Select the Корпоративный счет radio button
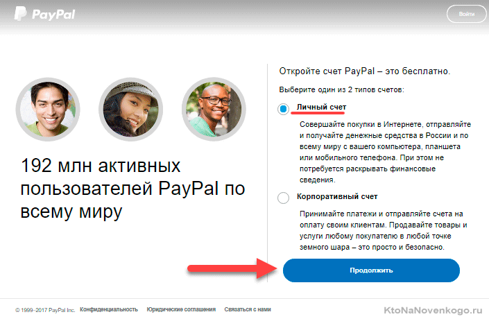This screenshot has height=319, width=489. [x=283, y=198]
